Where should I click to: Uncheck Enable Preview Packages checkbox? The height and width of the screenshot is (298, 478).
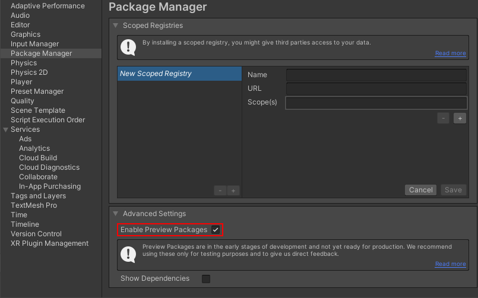point(215,230)
